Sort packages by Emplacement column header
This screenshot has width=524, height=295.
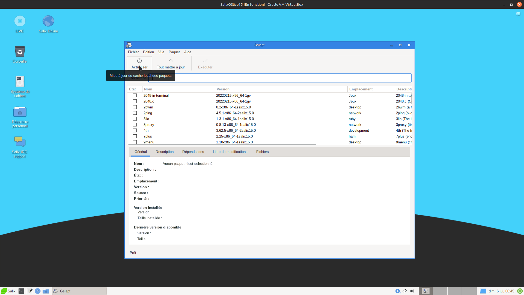click(361, 89)
